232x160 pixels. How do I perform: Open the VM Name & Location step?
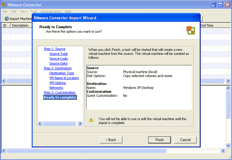click(x=64, y=78)
